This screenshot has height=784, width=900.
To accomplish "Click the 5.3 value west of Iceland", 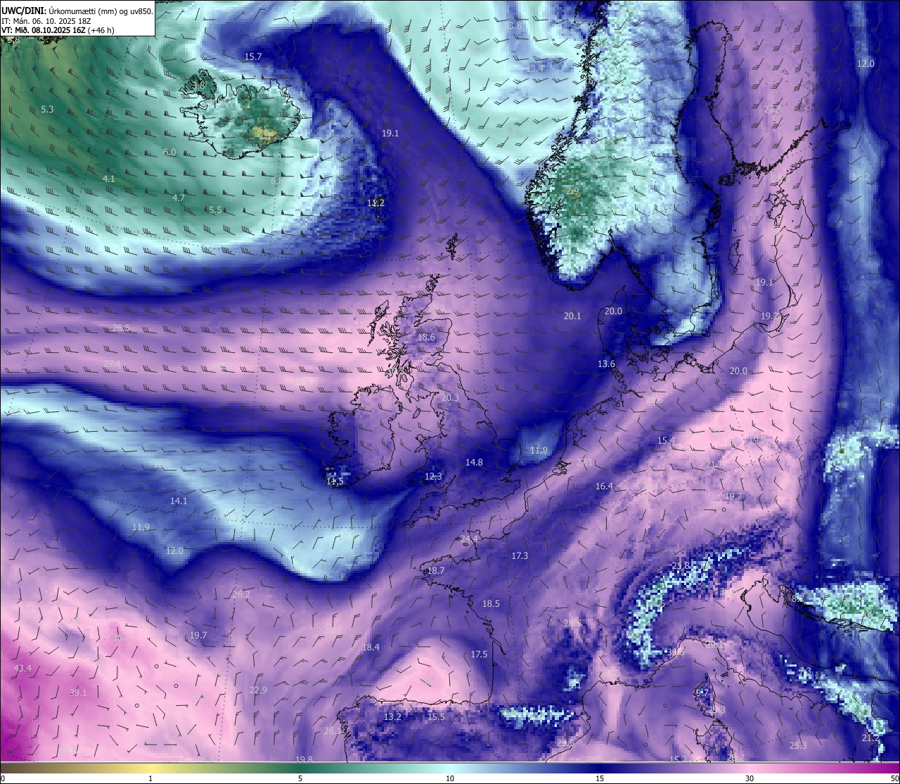I will (47, 110).
